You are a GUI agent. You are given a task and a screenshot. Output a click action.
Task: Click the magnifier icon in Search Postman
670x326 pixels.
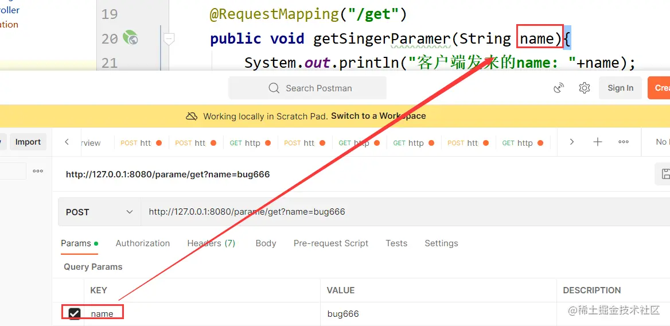tap(274, 88)
